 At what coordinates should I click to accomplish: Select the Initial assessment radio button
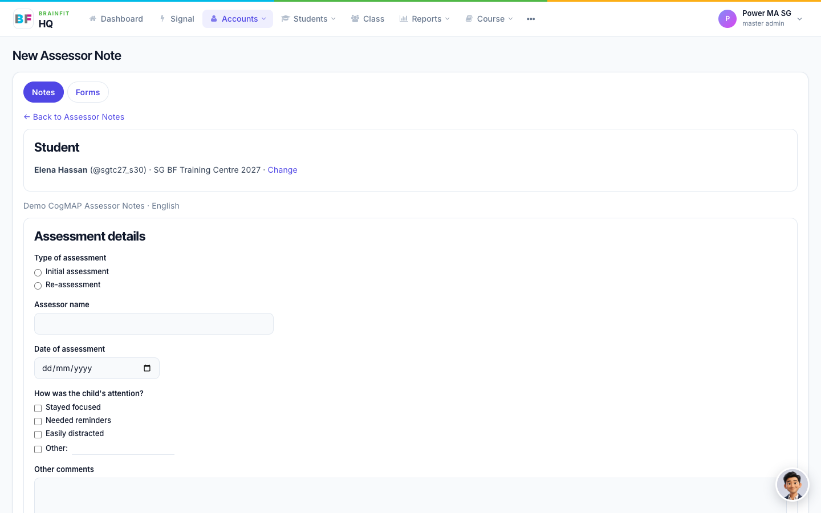click(38, 272)
